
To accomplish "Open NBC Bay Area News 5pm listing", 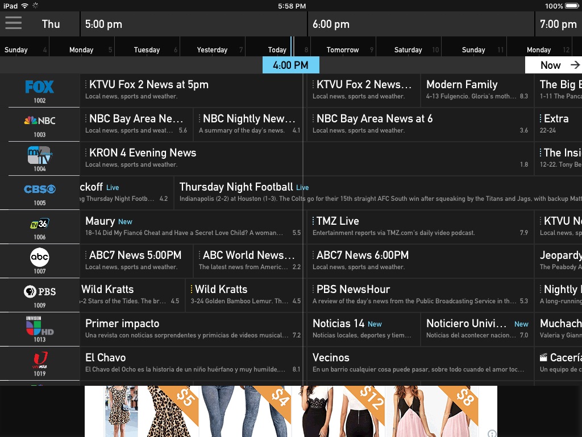I will [136, 125].
